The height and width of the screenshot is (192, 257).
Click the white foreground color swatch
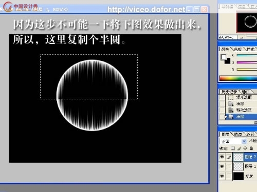224,57
